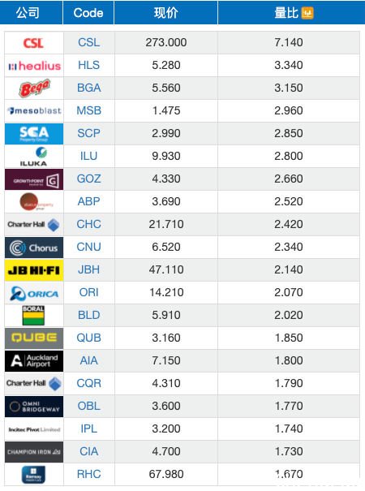Open the Boral logo
Image resolution: width=365 pixels, height=491 pixels.
pos(33,316)
